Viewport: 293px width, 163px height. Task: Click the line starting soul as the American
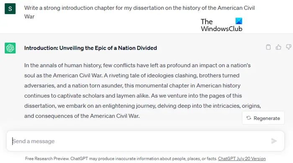click(132, 75)
